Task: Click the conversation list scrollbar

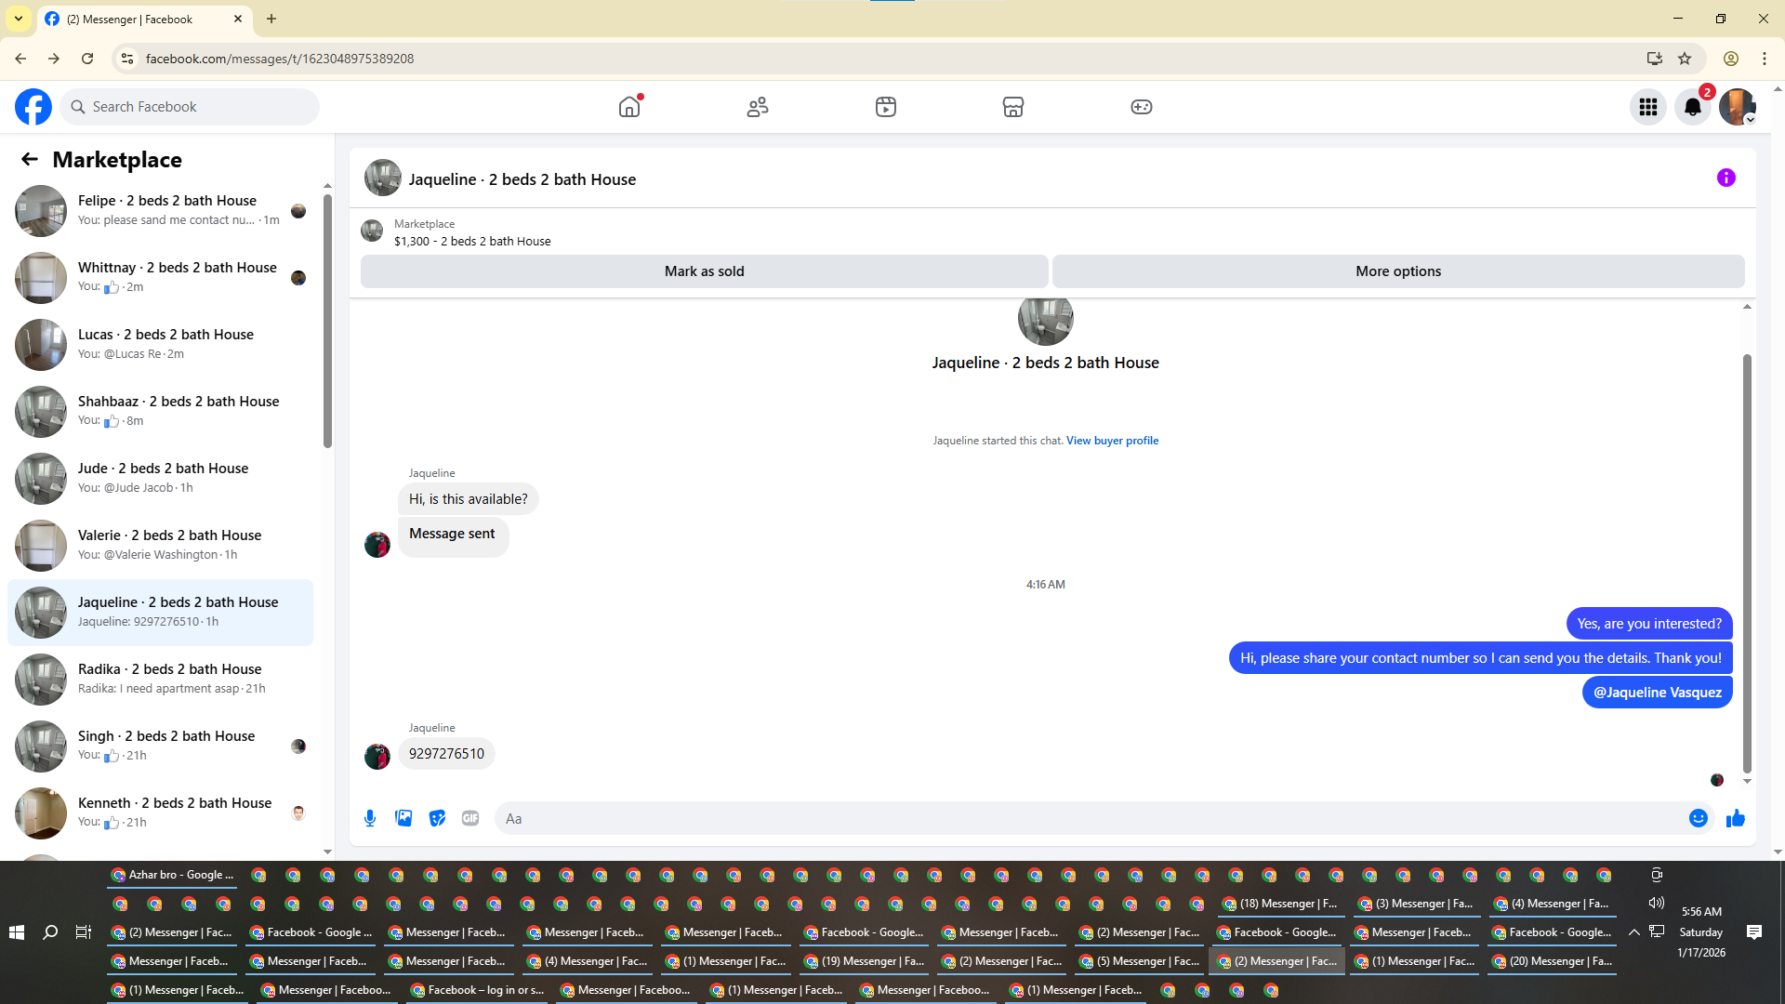Action: click(x=327, y=321)
